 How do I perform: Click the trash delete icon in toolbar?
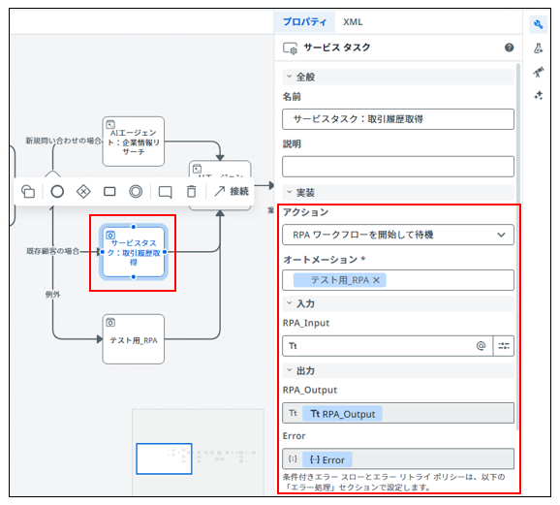point(192,192)
